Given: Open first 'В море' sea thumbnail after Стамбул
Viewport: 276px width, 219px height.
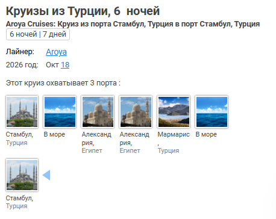Looking at the screenshot, I should (x=60, y=112).
